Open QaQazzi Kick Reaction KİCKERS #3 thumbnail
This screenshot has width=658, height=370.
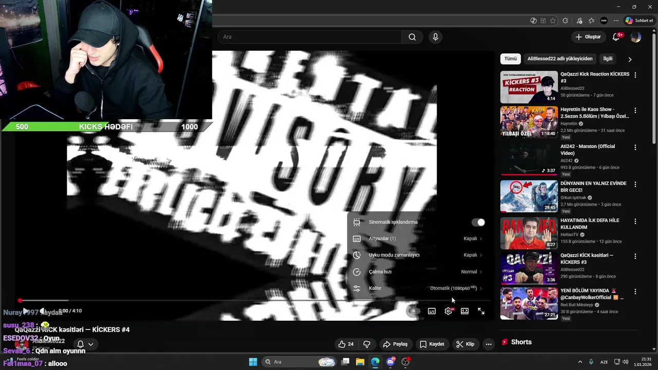point(529,87)
